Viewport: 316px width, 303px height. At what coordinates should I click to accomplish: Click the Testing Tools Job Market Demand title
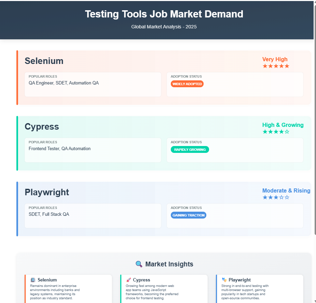pyautogui.click(x=164, y=14)
